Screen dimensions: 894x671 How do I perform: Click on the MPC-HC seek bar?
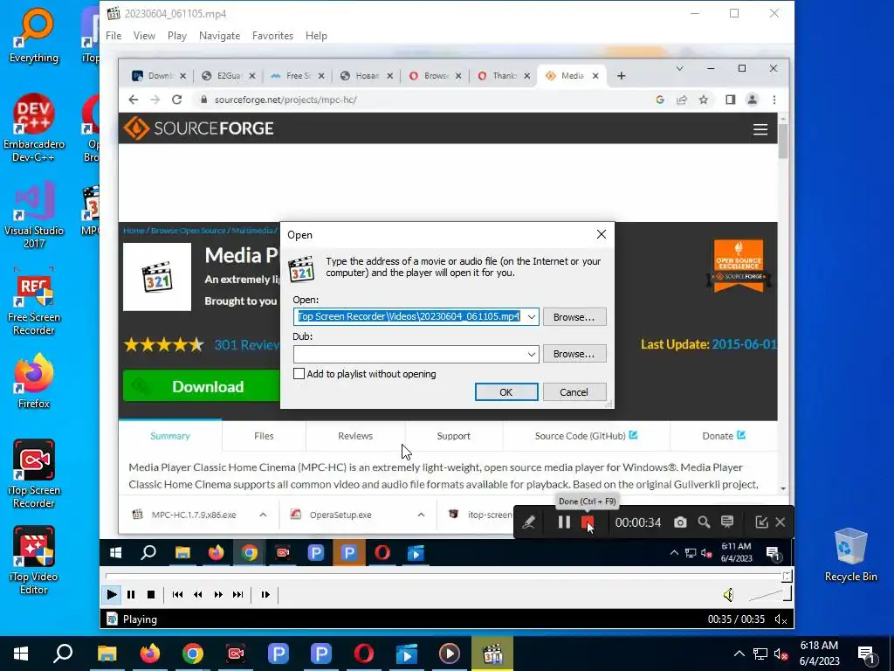pos(446,577)
